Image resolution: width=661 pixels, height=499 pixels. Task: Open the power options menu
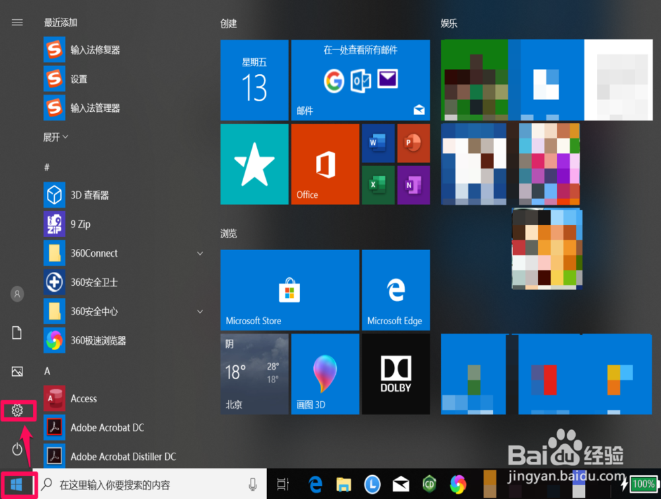[17, 449]
